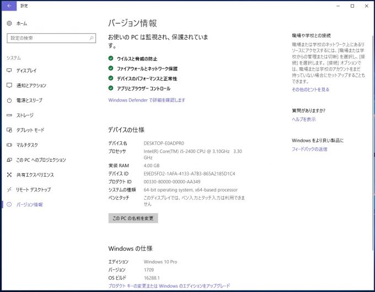Open その他のヒントを見る link
Viewport: 375px width, 292px height.
[x=310, y=89]
